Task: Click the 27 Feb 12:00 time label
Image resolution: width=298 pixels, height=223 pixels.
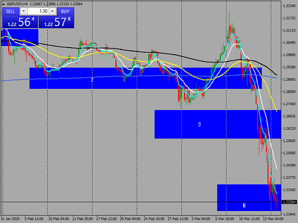Action: (178, 219)
